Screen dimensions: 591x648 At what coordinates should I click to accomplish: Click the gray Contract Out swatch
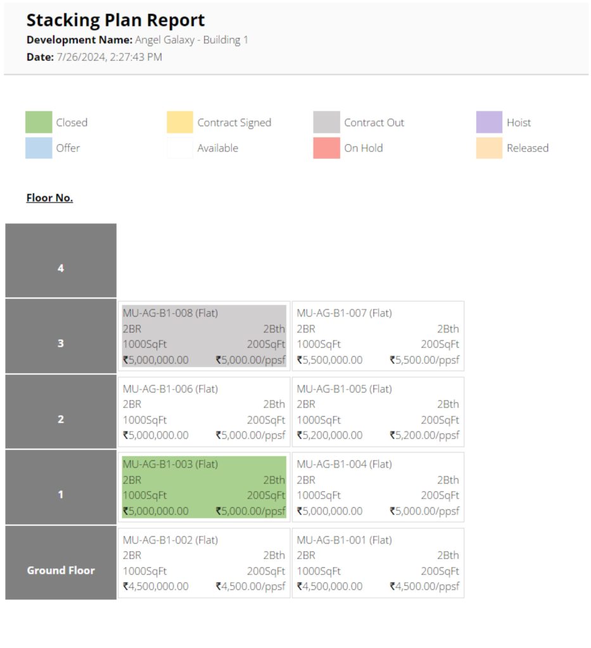pyautogui.click(x=326, y=122)
